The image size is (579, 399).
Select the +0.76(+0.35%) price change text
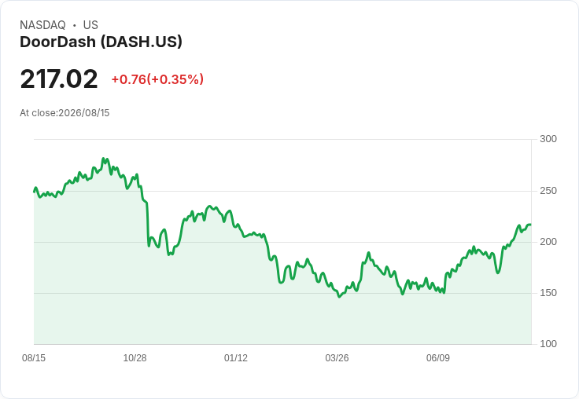(157, 79)
